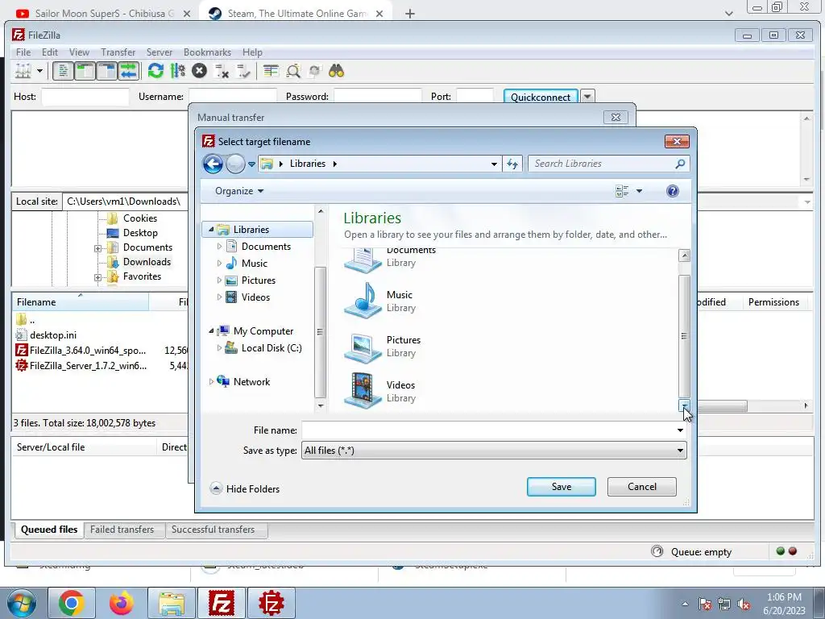Select Pictures in the navigation pane
Image resolution: width=825 pixels, height=619 pixels.
pos(259,280)
